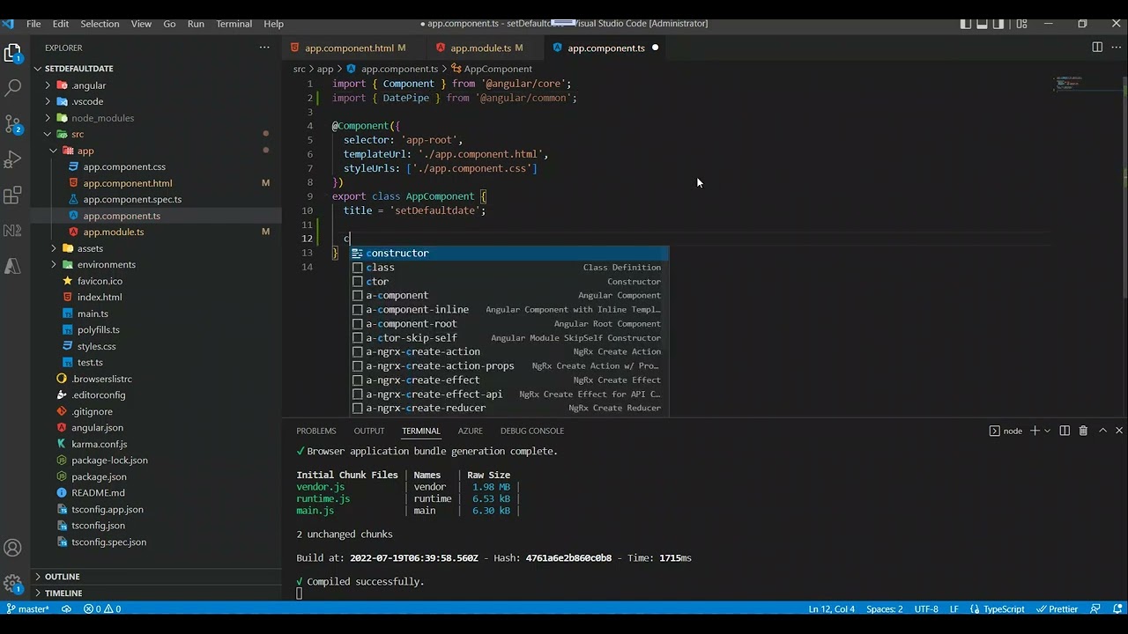Open package.json in explorer
This screenshot has width=1128, height=634.
[99, 476]
